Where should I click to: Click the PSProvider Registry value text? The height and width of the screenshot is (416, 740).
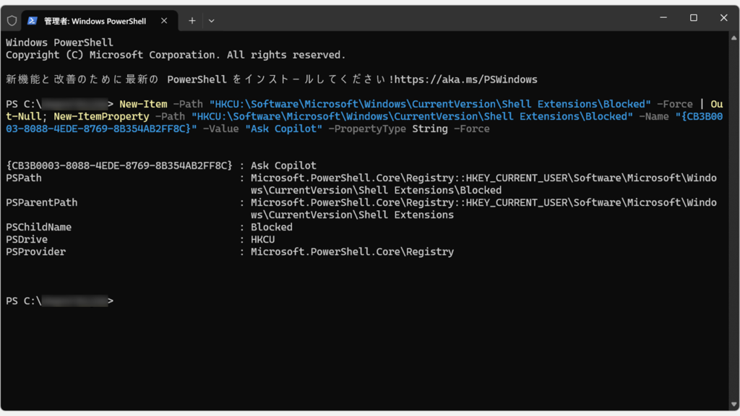point(352,251)
